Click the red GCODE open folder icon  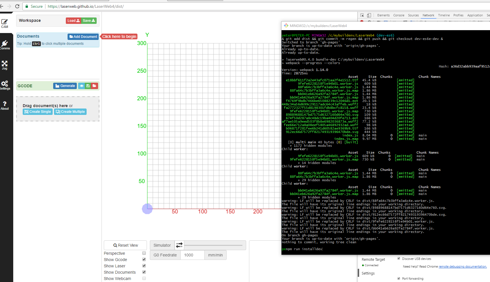(x=94, y=86)
